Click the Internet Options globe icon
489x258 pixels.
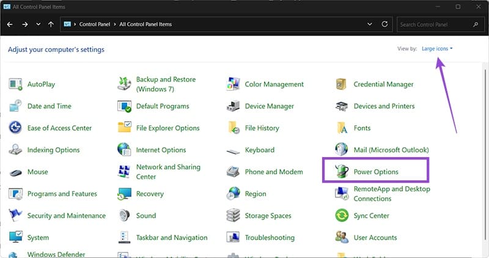pos(124,149)
